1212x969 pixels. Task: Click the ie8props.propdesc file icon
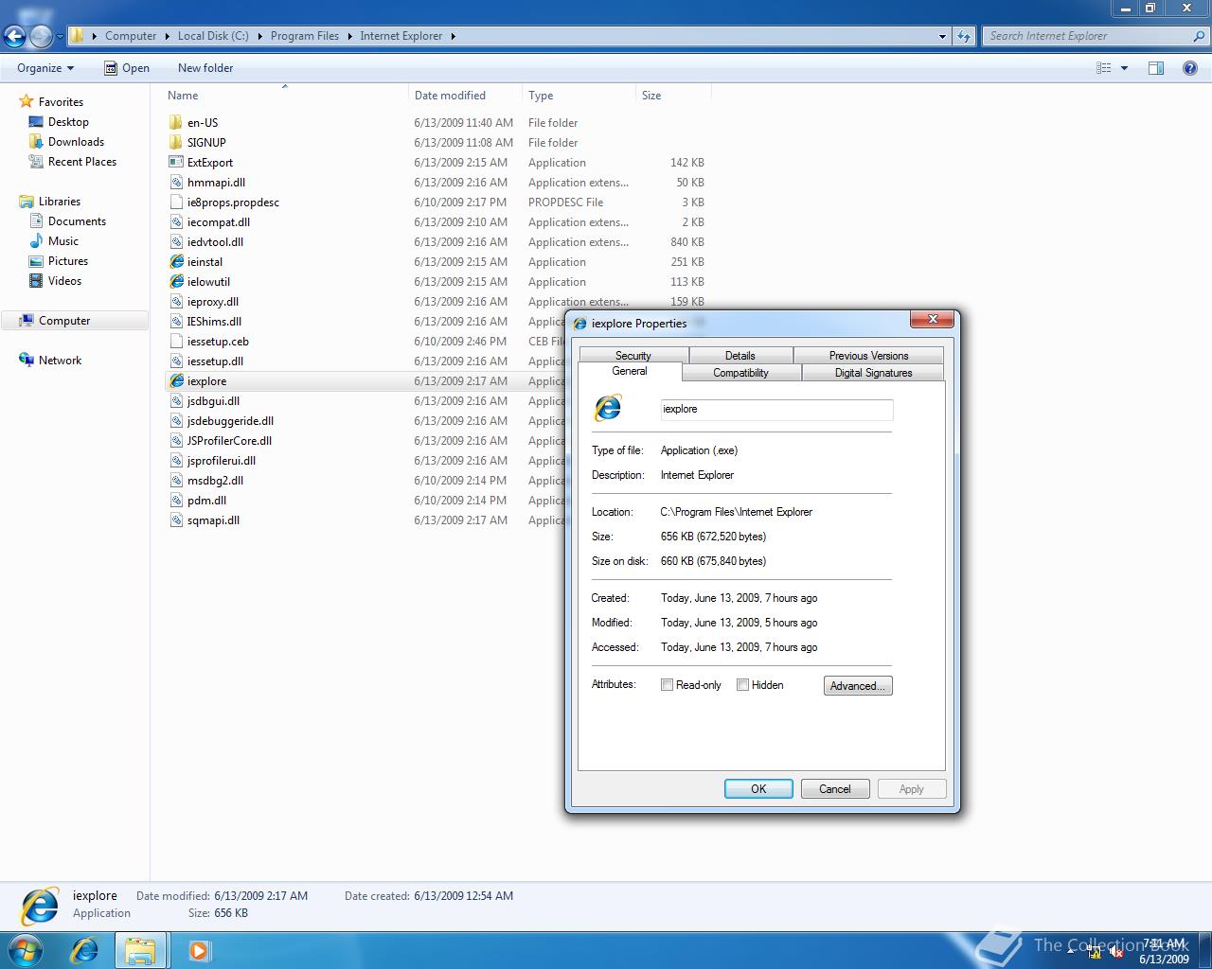176,202
